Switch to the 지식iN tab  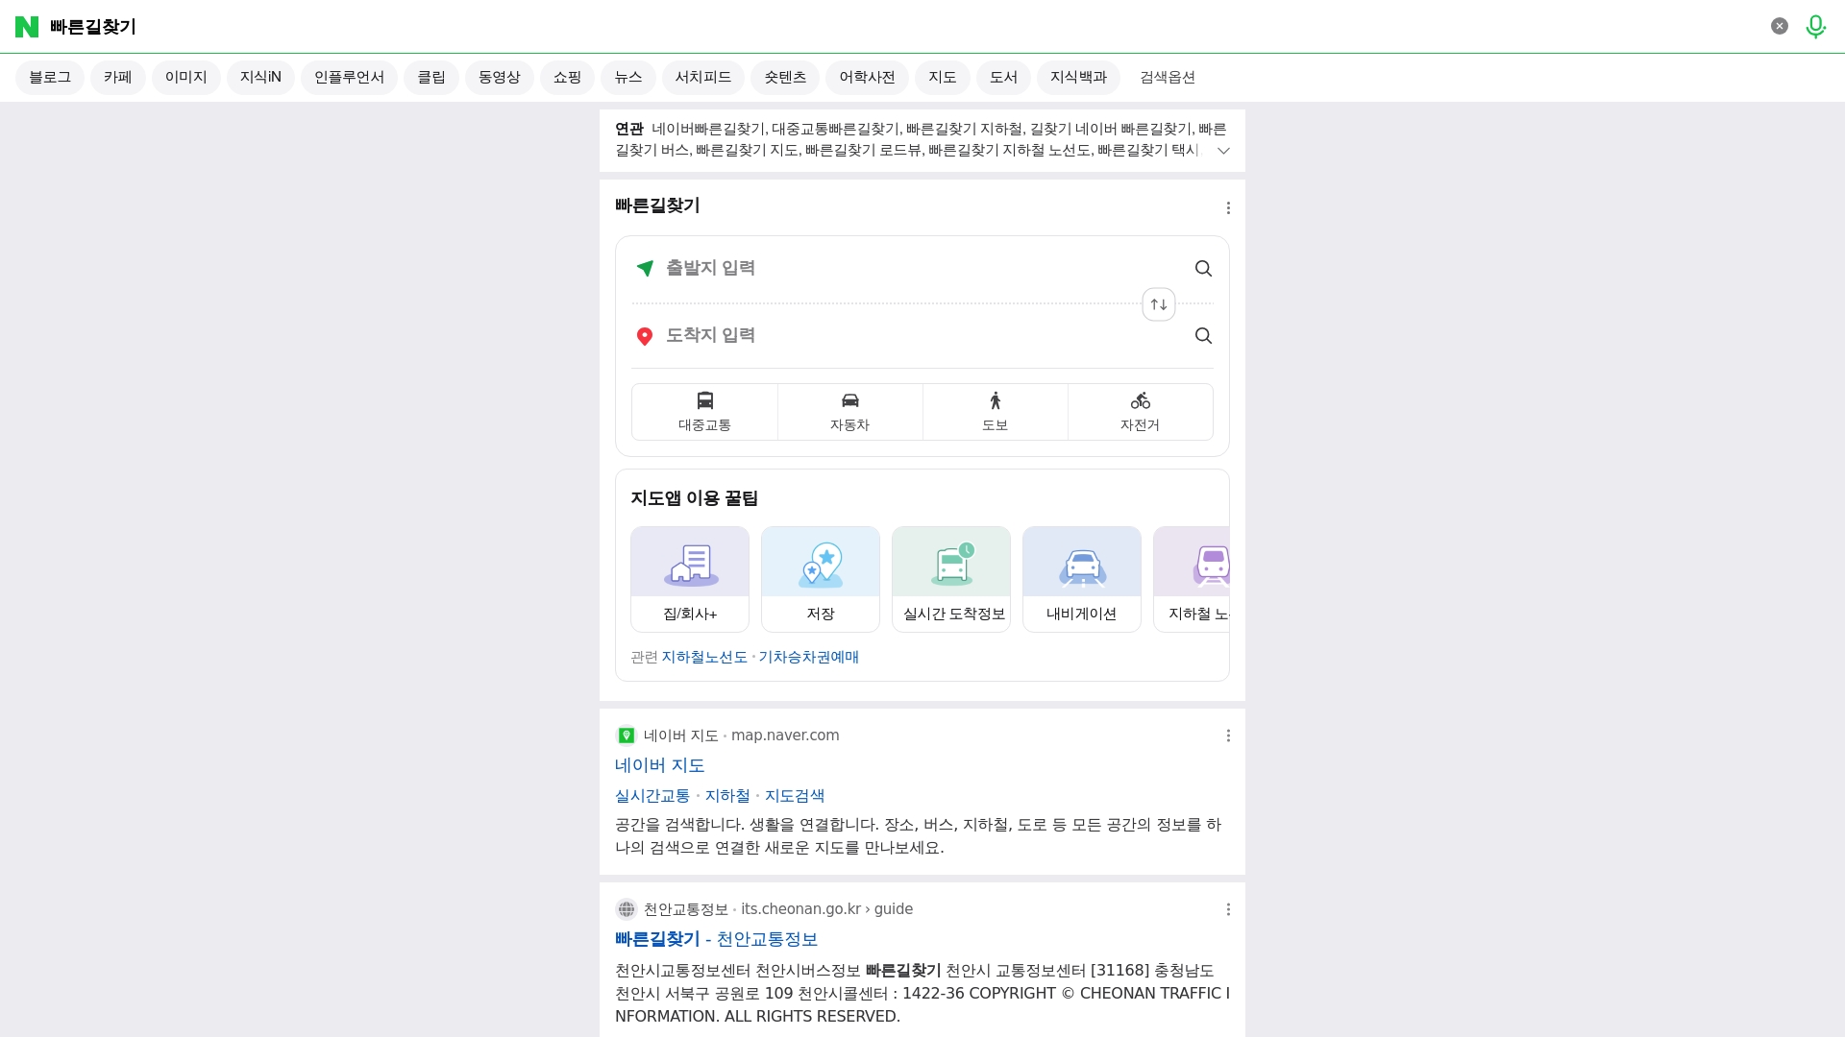coord(260,78)
